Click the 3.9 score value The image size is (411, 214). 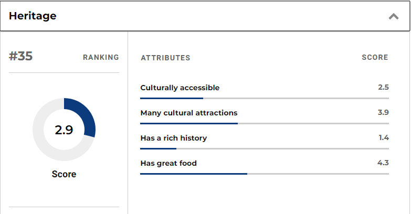click(383, 112)
